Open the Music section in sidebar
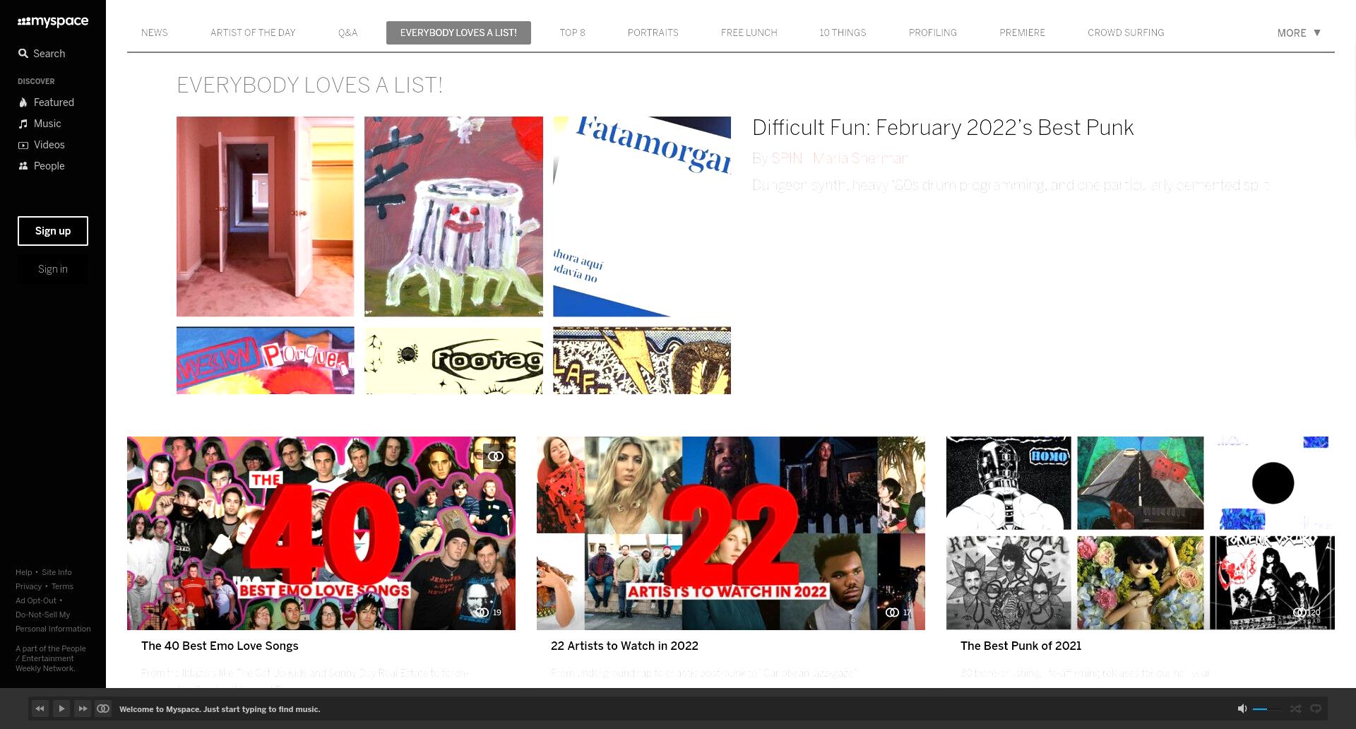Viewport: 1356px width, 729px height. (40, 124)
